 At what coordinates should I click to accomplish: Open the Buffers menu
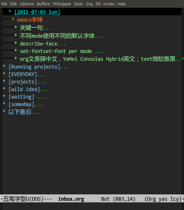click(43, 4)
